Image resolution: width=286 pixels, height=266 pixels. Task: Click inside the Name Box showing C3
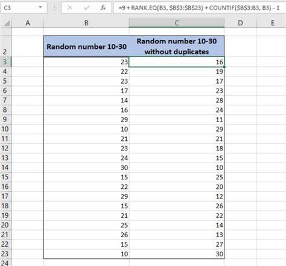coord(20,8)
